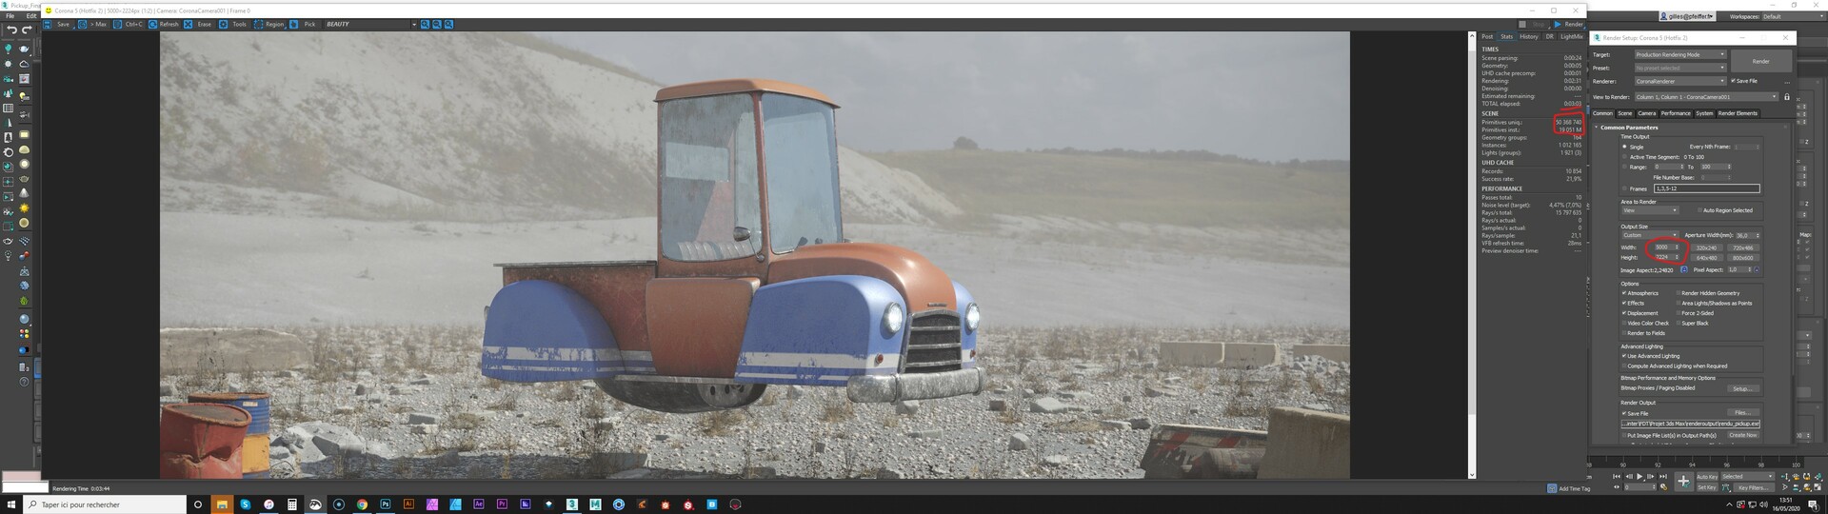Activate the Pick tool icon in VFB
The image size is (1828, 514).
click(293, 24)
